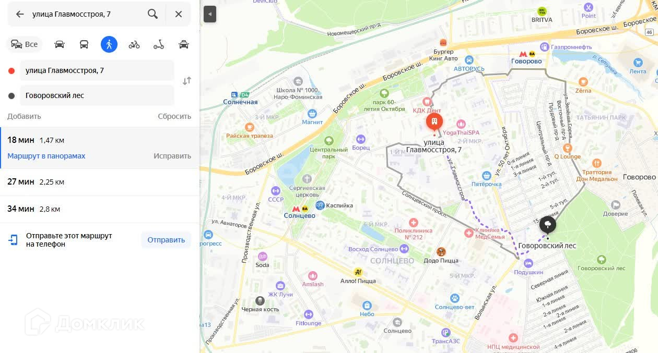
Task: Select the 'Все' transport modes tab
Action: (25, 44)
